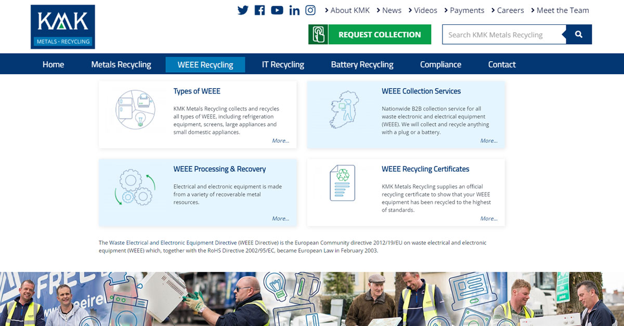Image resolution: width=624 pixels, height=326 pixels.
Task: Click the official recycling certificate description
Action: click(x=436, y=198)
